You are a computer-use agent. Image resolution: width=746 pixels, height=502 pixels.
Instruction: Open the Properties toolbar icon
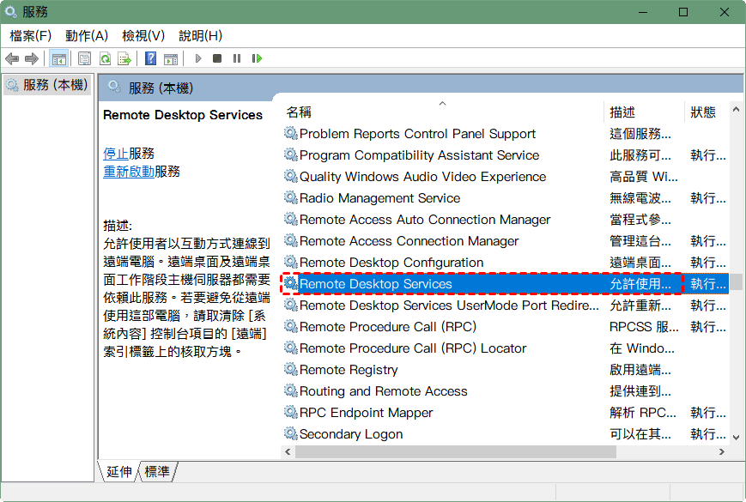84,59
